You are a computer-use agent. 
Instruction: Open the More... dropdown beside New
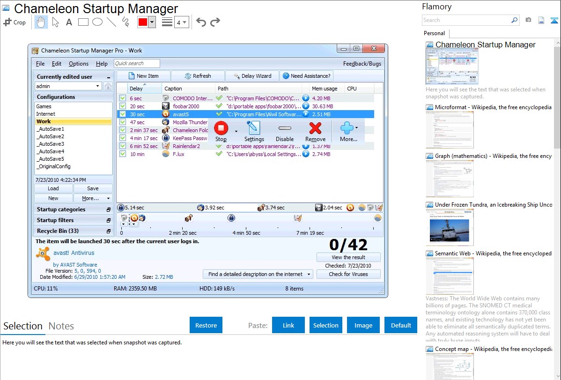click(93, 198)
